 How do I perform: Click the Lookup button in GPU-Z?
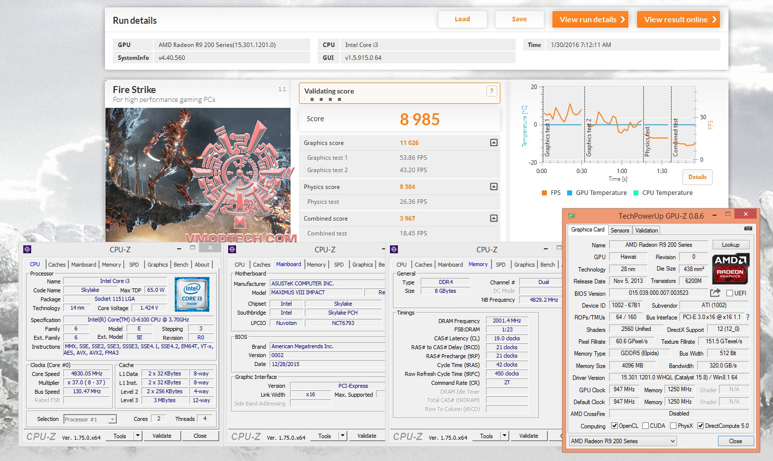click(730, 244)
